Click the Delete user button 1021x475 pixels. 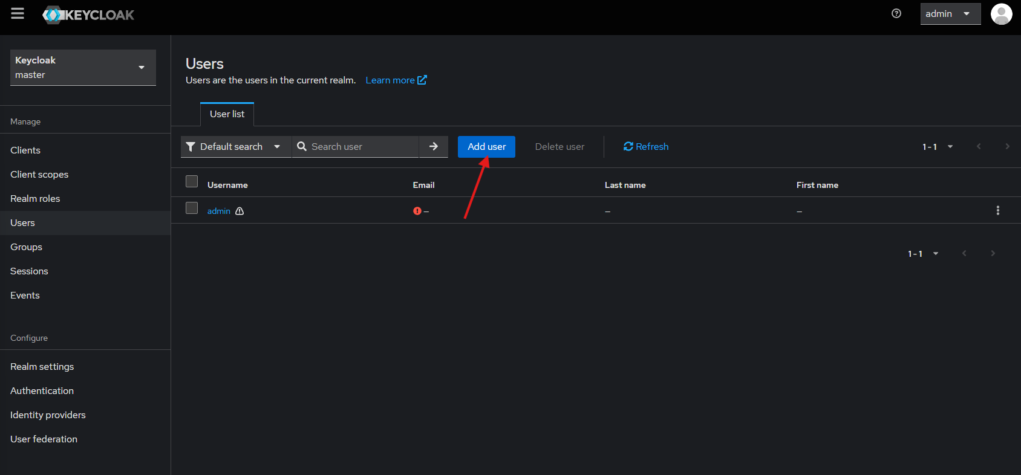[559, 146]
